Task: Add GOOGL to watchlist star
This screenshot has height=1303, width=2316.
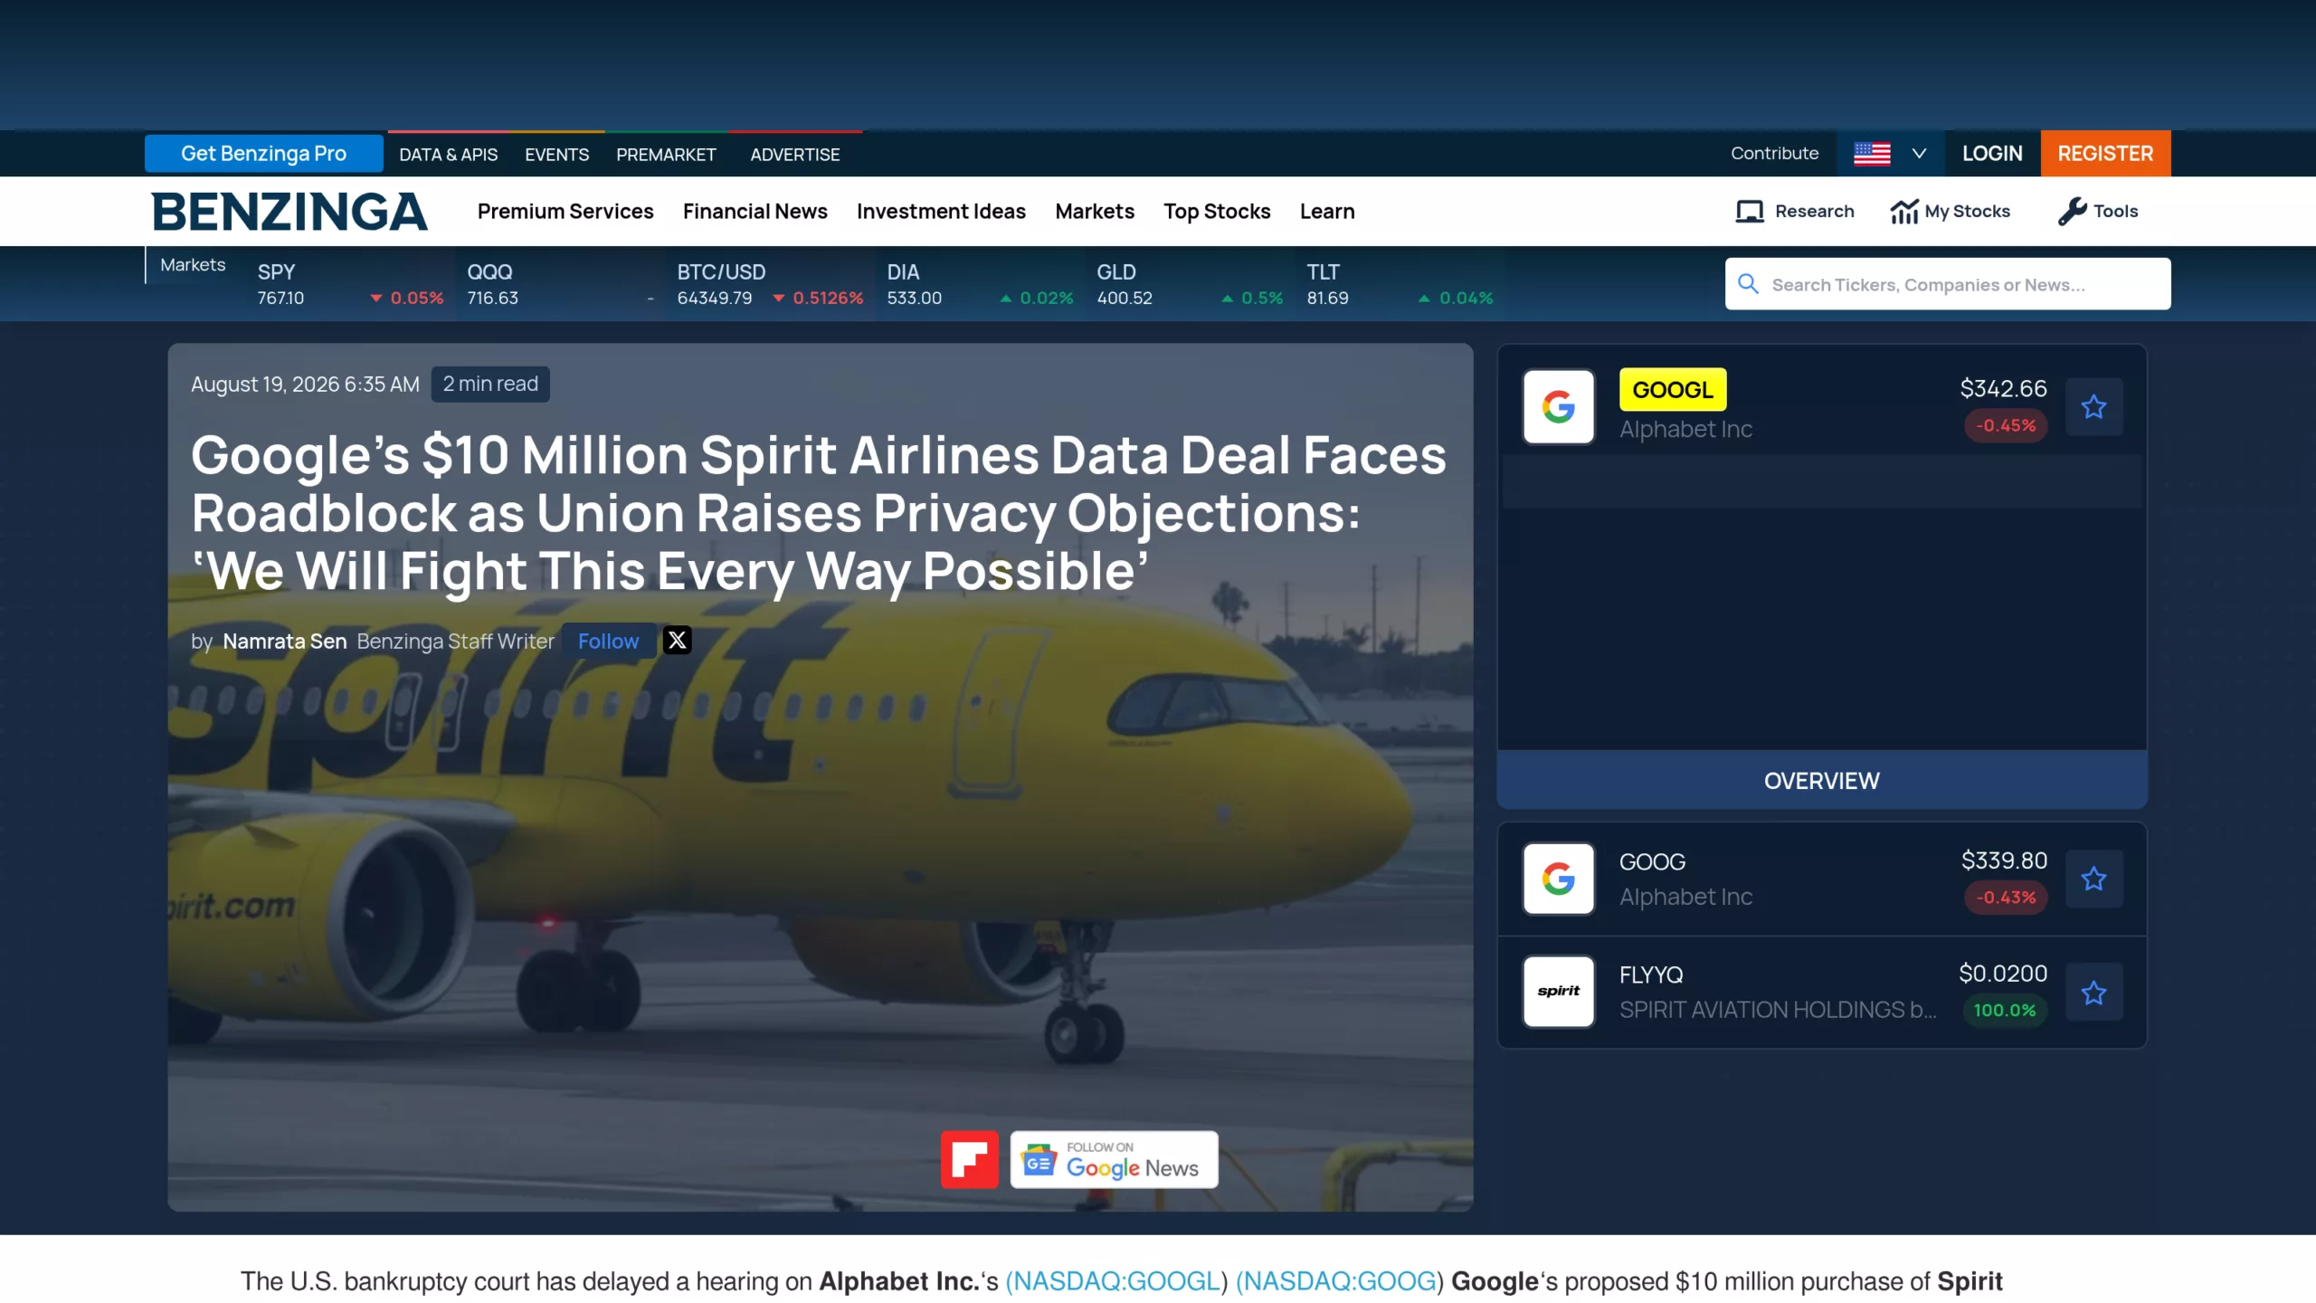Action: 2093,407
